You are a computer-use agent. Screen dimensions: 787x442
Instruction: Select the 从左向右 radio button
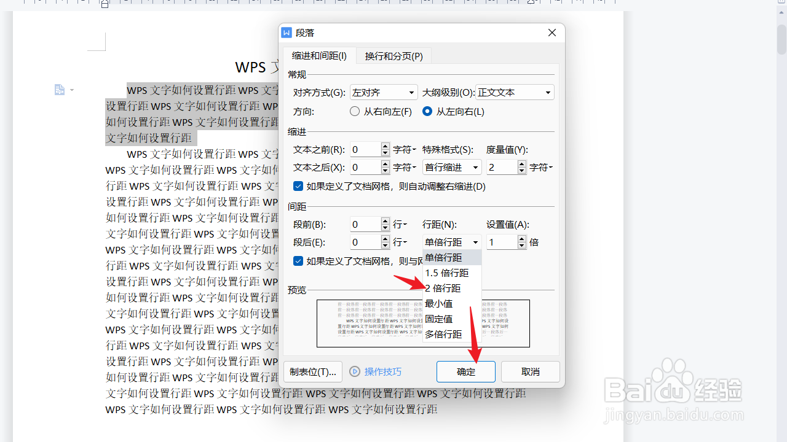[x=427, y=112]
